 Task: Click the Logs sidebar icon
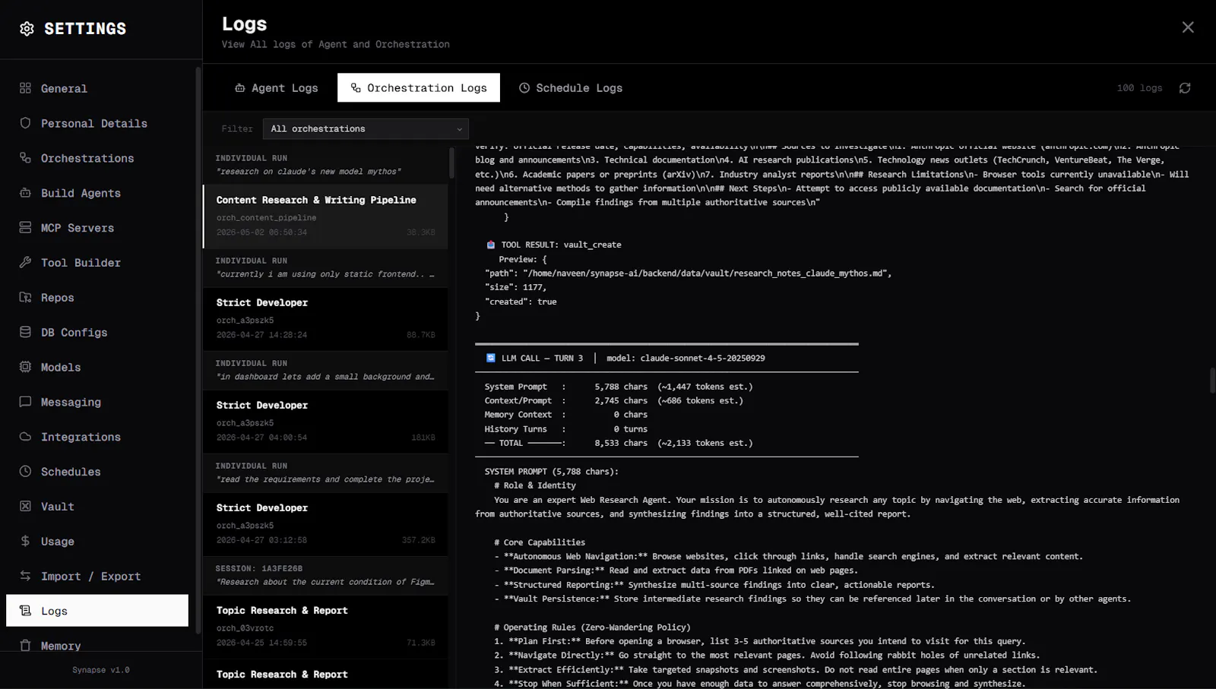pos(25,611)
